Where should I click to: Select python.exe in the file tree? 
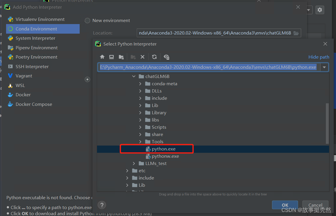[x=213, y=149]
